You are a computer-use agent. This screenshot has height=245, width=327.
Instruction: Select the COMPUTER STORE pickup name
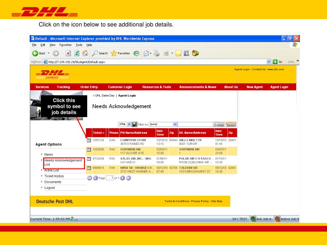(133, 140)
